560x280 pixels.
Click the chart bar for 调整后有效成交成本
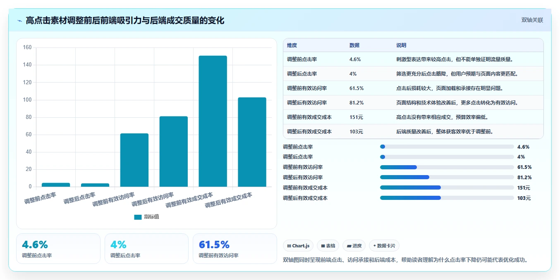pyautogui.click(x=252, y=142)
